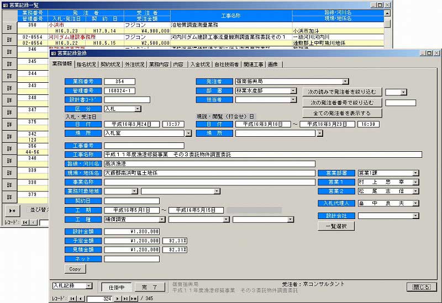Click the Copy button

pyautogui.click(x=75, y=269)
